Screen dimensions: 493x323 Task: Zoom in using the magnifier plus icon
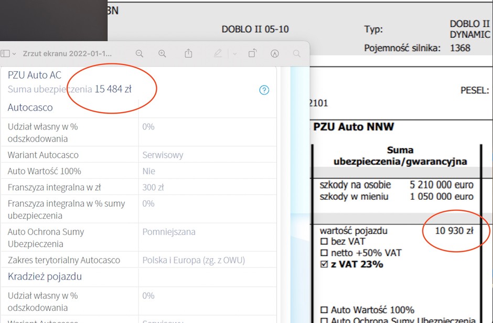[162, 53]
